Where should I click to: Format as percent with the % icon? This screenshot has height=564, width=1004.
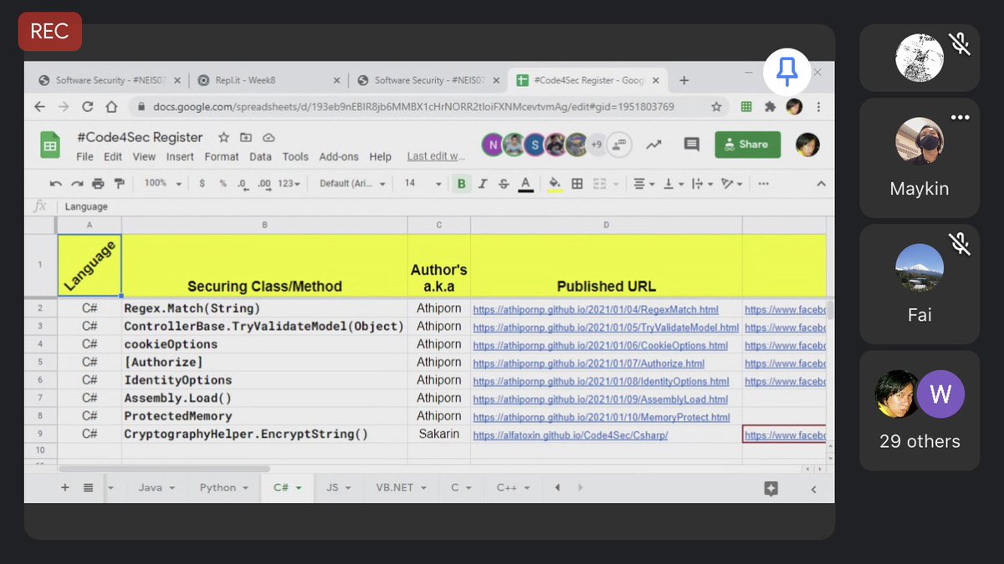point(223,184)
